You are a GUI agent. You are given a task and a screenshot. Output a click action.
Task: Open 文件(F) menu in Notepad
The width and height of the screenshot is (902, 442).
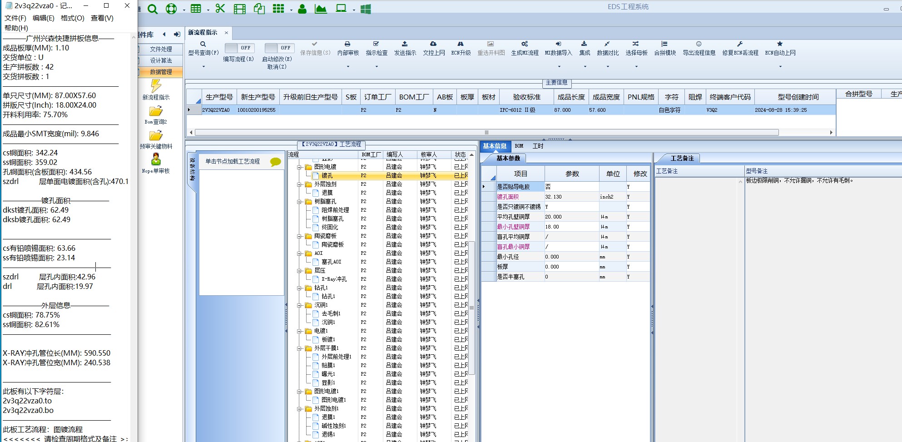(x=15, y=18)
